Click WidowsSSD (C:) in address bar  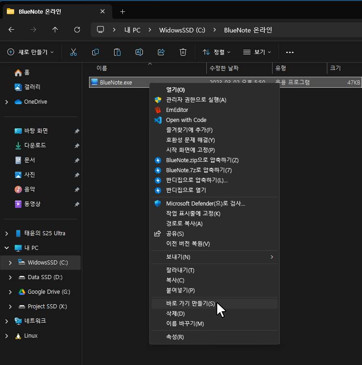(182, 30)
